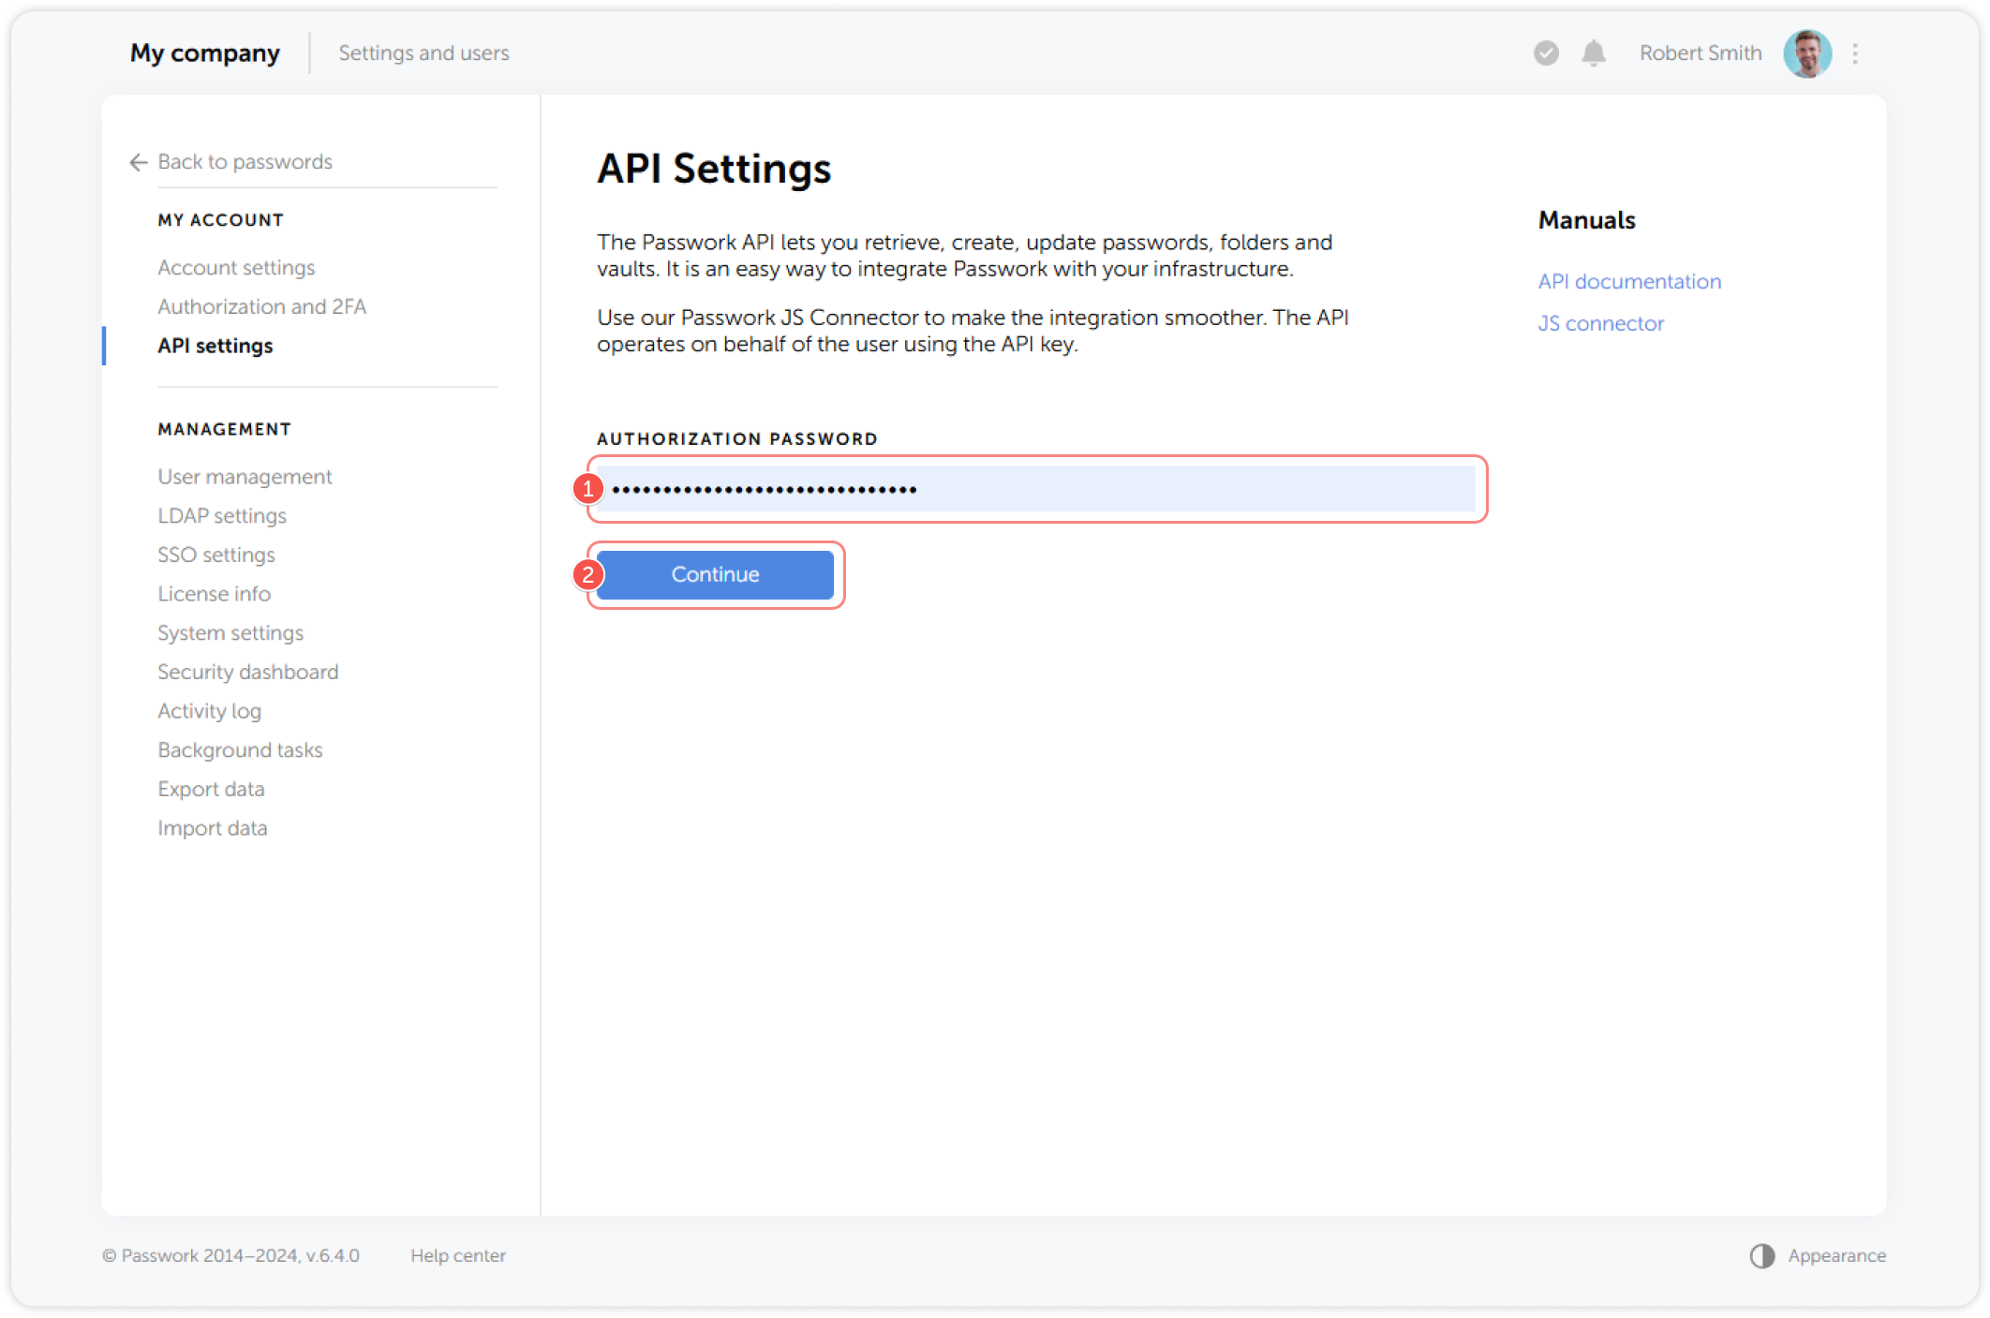Open the JS connector link

pos(1600,323)
